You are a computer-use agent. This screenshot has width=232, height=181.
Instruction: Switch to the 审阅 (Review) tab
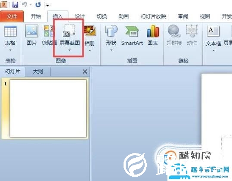point(183,16)
